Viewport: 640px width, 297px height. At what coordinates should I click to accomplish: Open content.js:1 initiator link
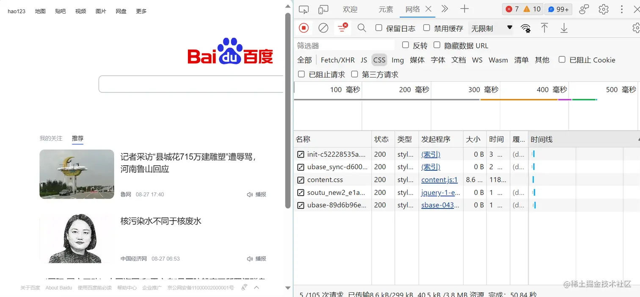pyautogui.click(x=439, y=180)
